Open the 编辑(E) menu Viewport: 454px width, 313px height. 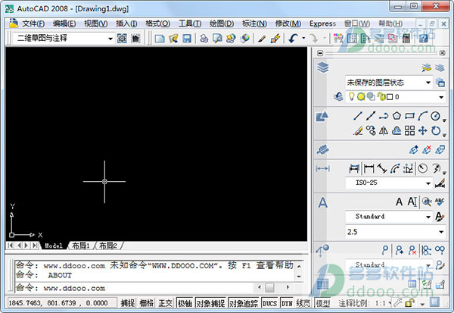[64, 23]
